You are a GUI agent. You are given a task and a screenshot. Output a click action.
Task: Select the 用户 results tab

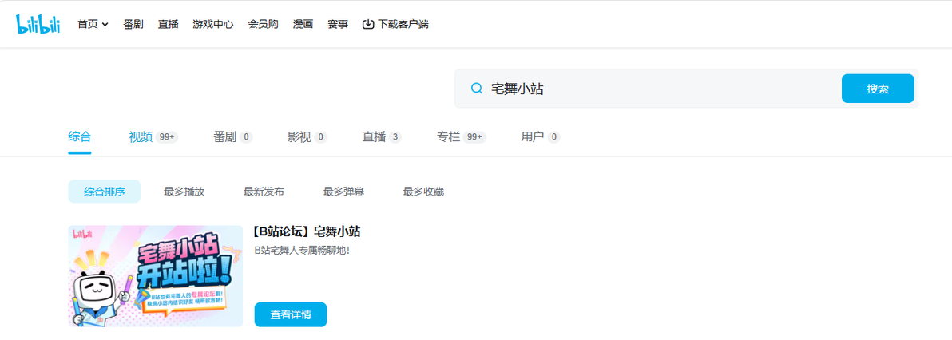pos(541,137)
